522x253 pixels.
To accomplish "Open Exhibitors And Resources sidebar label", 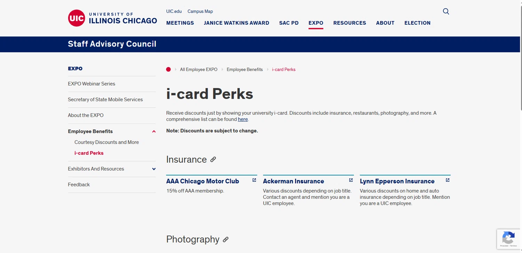I will (96, 169).
